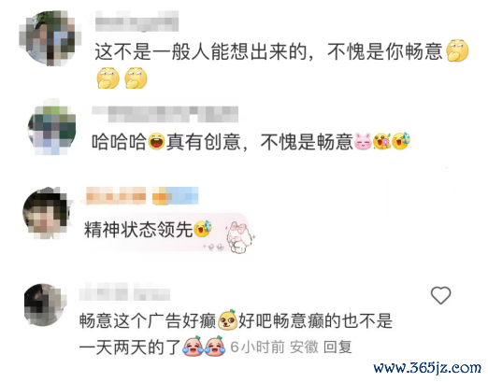Open the second commenter's avatar
Image resolution: width=488 pixels, height=382 pixels.
pos(51,129)
